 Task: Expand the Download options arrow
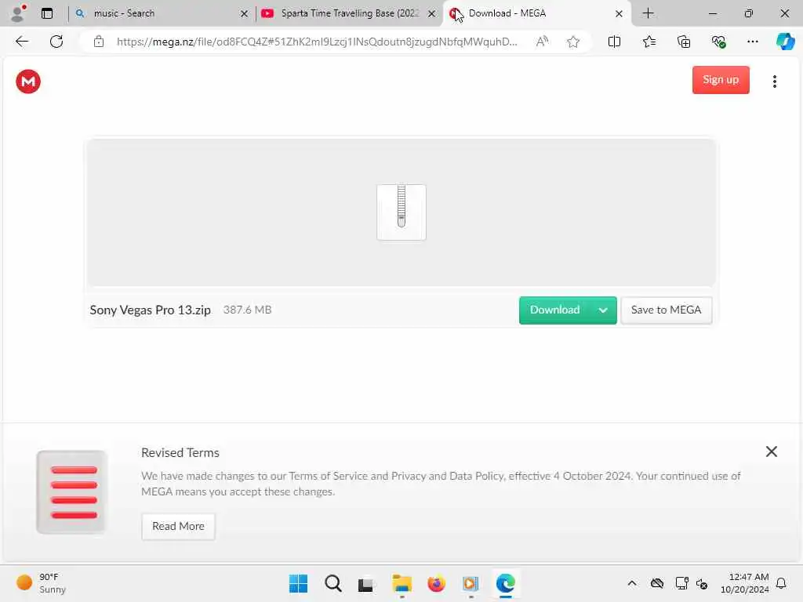tap(603, 310)
